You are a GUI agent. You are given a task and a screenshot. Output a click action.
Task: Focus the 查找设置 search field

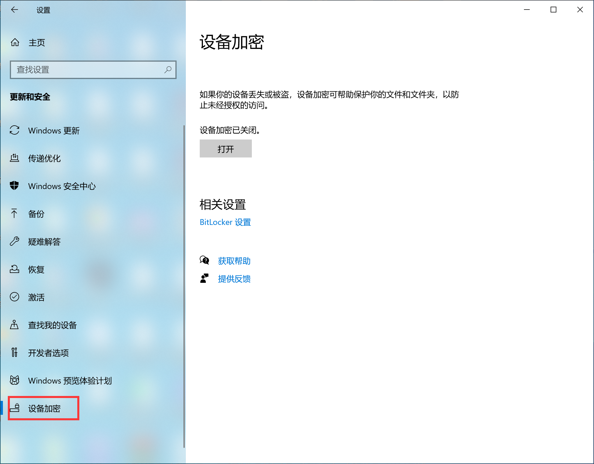pos(87,70)
